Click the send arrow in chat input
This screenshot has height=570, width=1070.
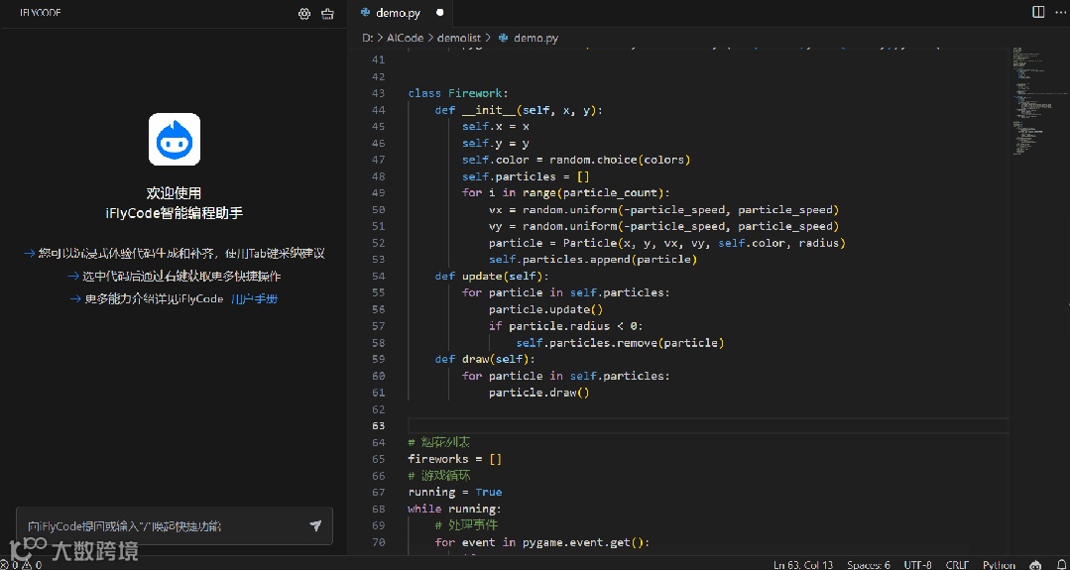[x=315, y=526]
